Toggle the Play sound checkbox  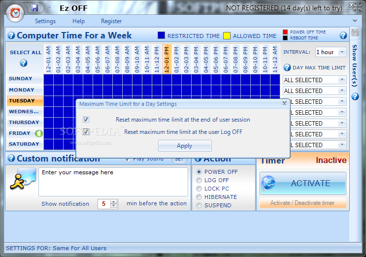(127, 160)
